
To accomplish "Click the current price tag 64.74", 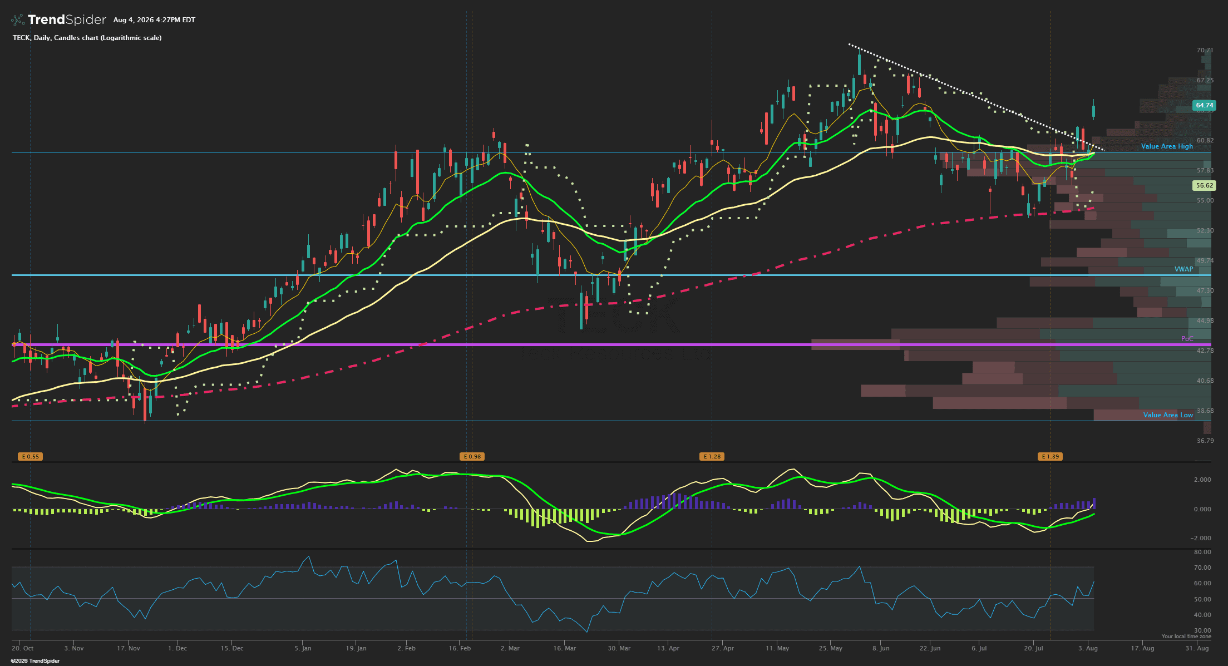I will click(1204, 105).
